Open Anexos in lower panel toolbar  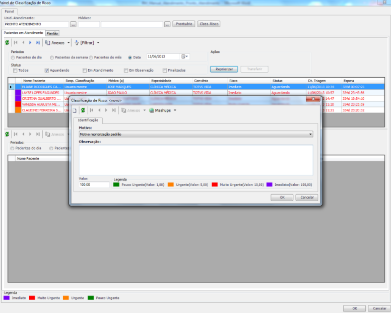pyautogui.click(x=54, y=135)
